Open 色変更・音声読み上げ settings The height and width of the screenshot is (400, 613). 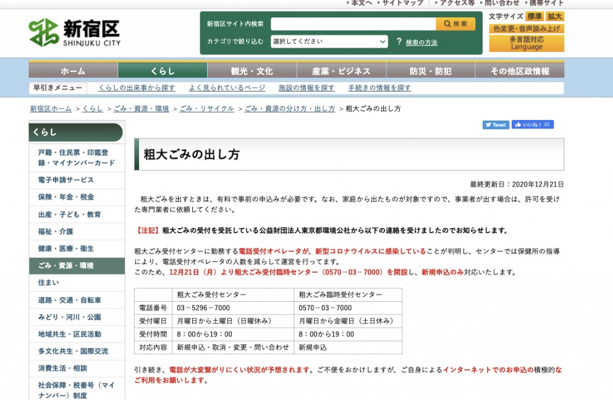click(526, 28)
